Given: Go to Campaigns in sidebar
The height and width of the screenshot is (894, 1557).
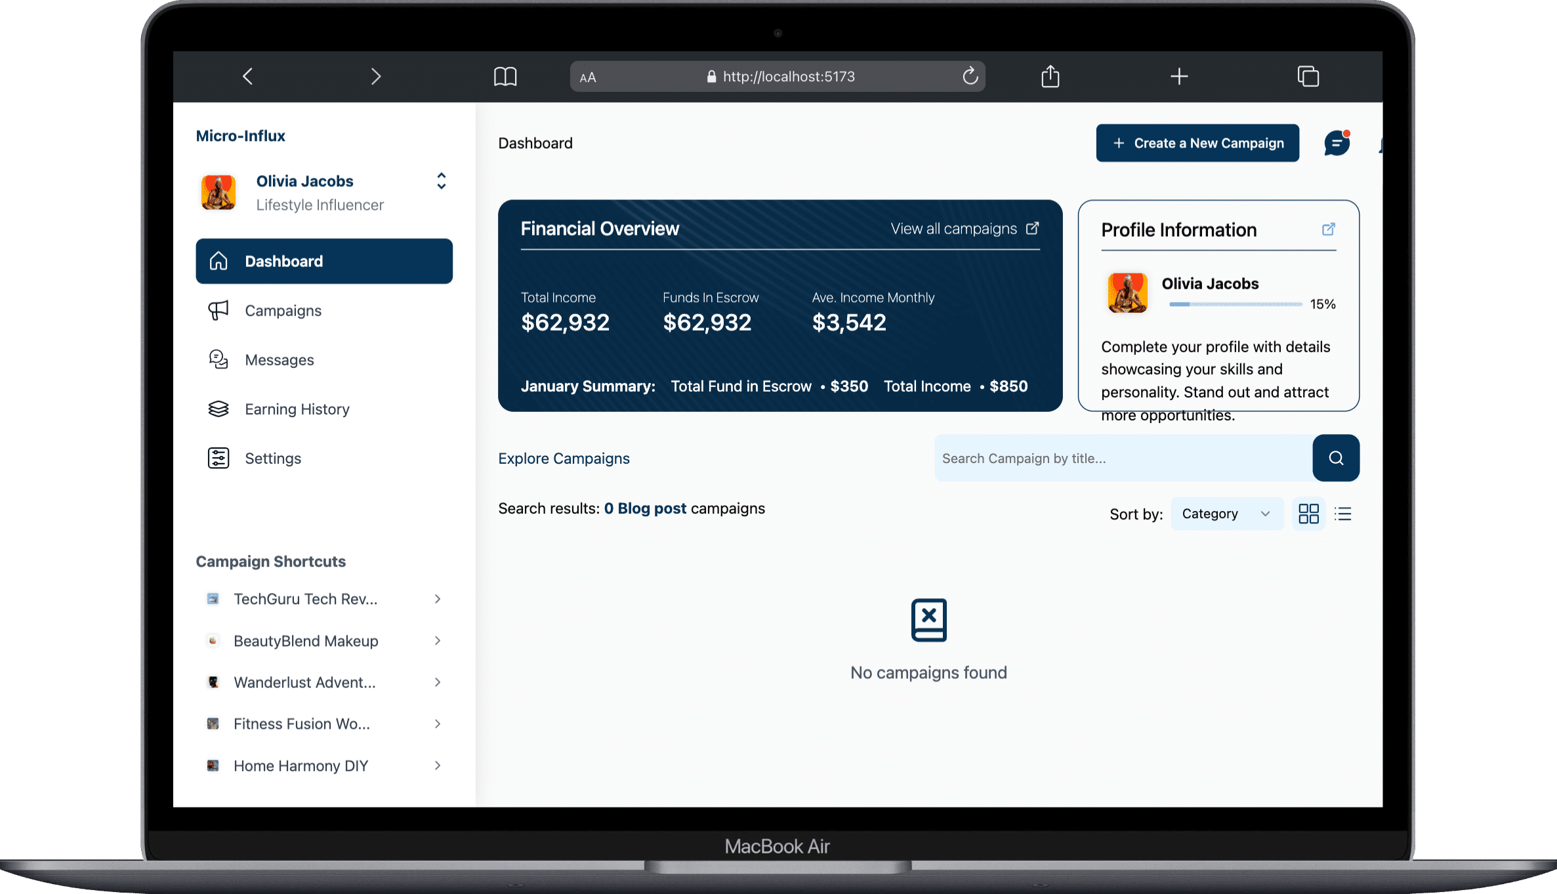Looking at the screenshot, I should point(283,311).
